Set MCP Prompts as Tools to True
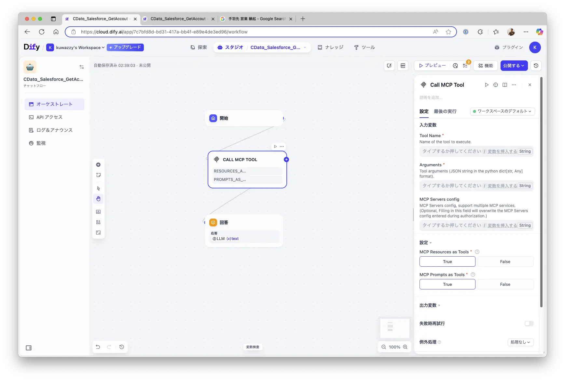This screenshot has width=565, height=381. [x=448, y=284]
